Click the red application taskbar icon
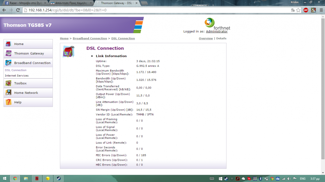Viewport: 325px width, 182px height. pyautogui.click(x=37, y=178)
